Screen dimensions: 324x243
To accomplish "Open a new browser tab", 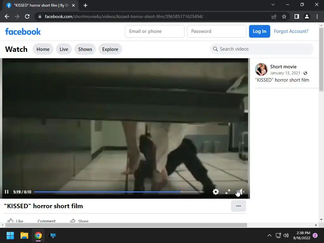I will pos(85,5).
